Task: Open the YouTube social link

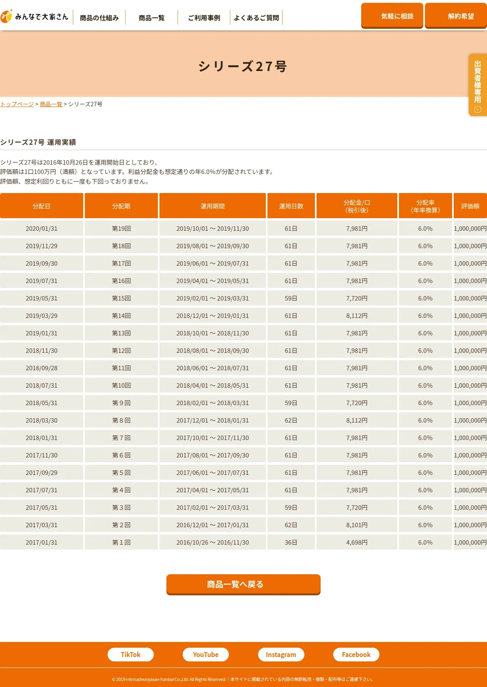Action: point(205,655)
